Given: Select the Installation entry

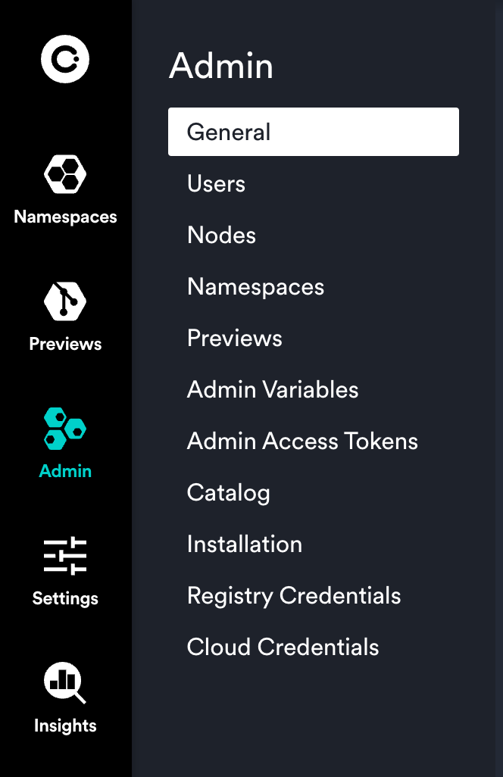Looking at the screenshot, I should pyautogui.click(x=244, y=544).
